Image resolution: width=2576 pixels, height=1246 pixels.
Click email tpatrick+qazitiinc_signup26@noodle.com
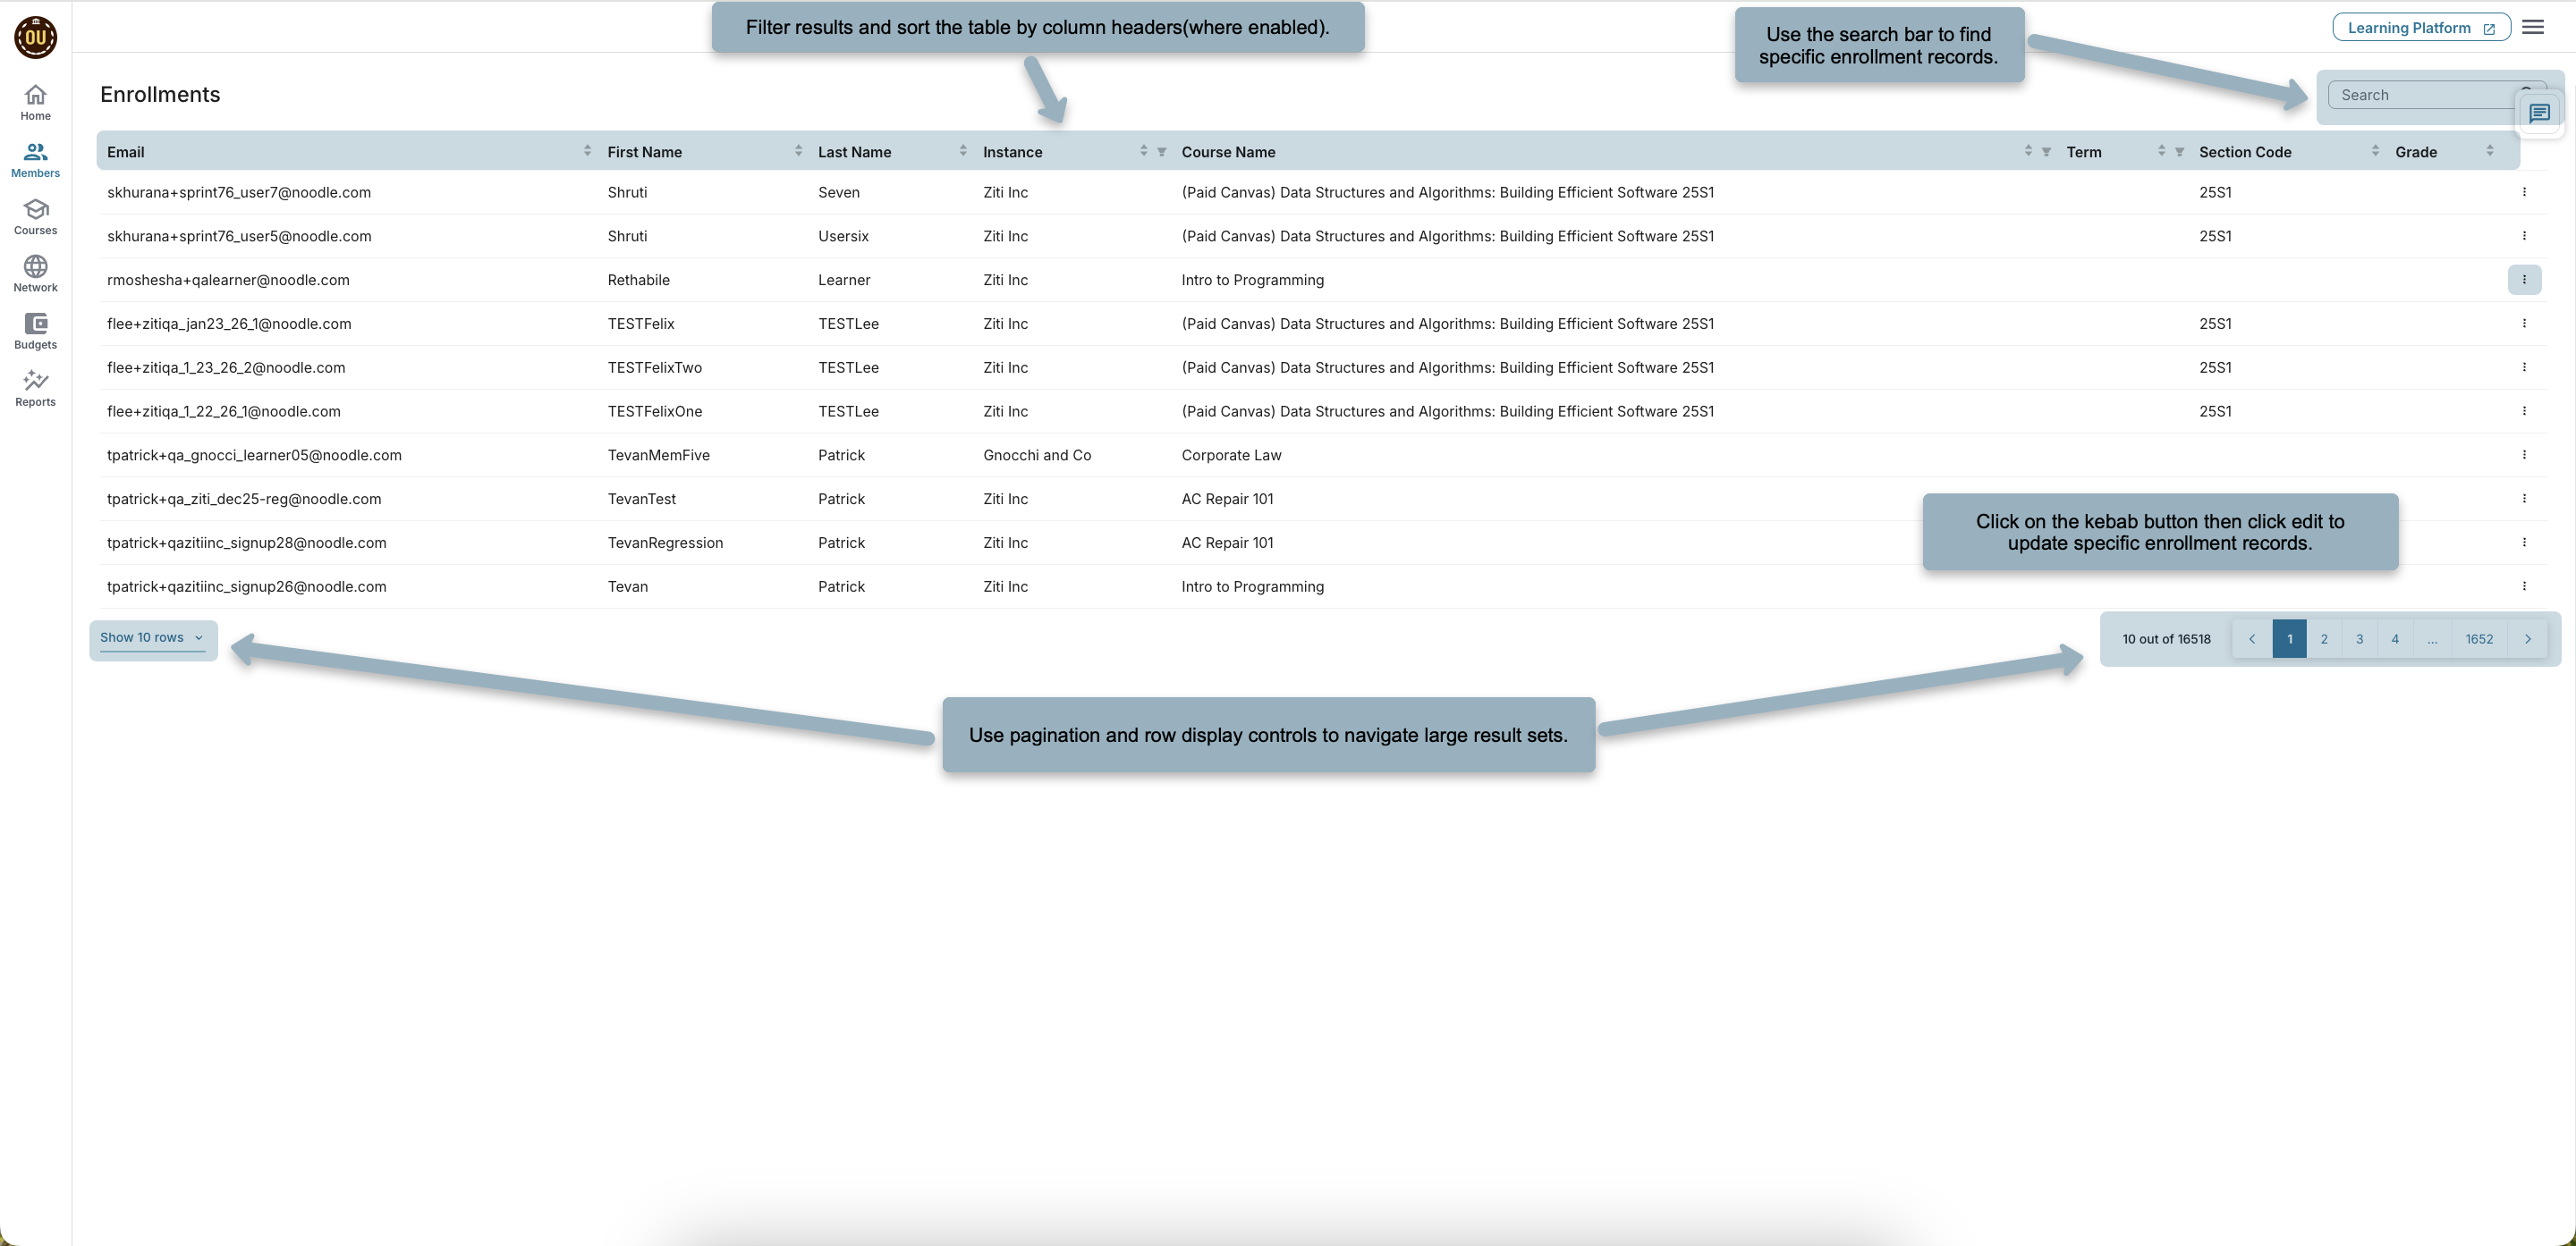click(246, 587)
